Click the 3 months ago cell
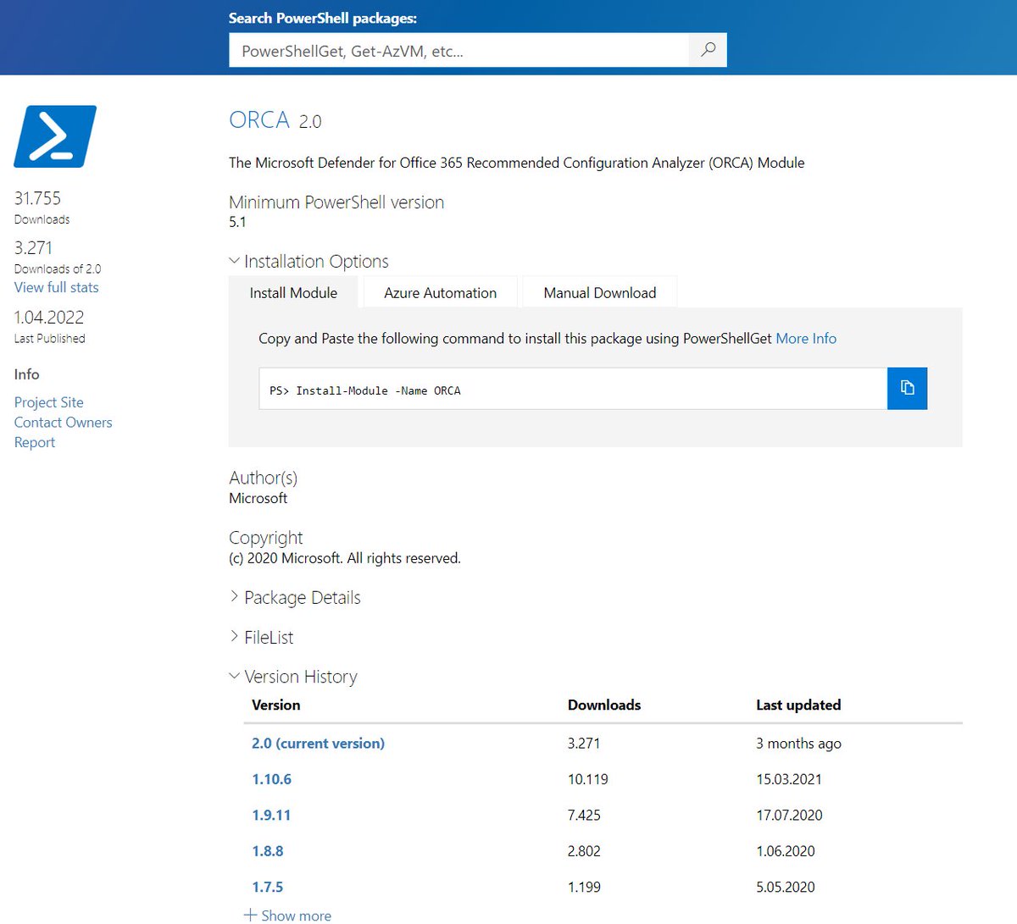This screenshot has width=1017, height=924. point(798,743)
